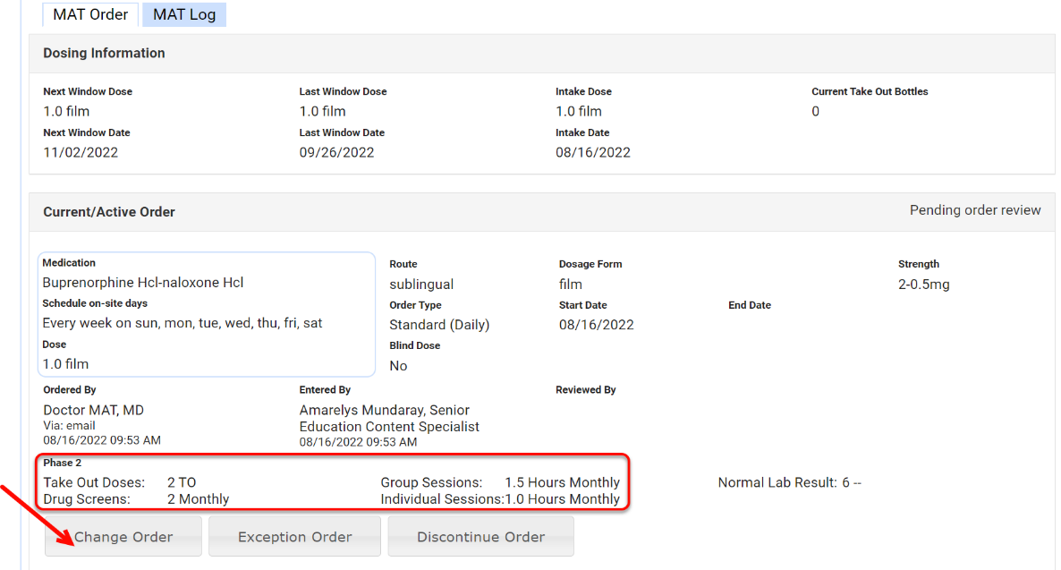Click the Phase 2 label
1061x570 pixels.
click(63, 463)
